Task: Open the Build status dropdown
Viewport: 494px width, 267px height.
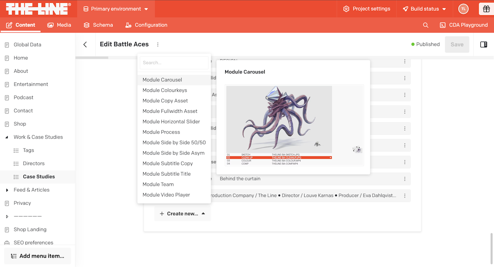Action: coord(424,9)
